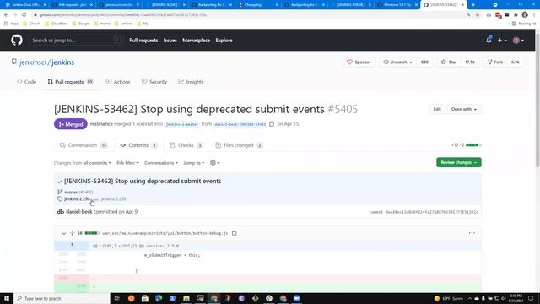Open the Unwatch dropdown

coord(397,62)
